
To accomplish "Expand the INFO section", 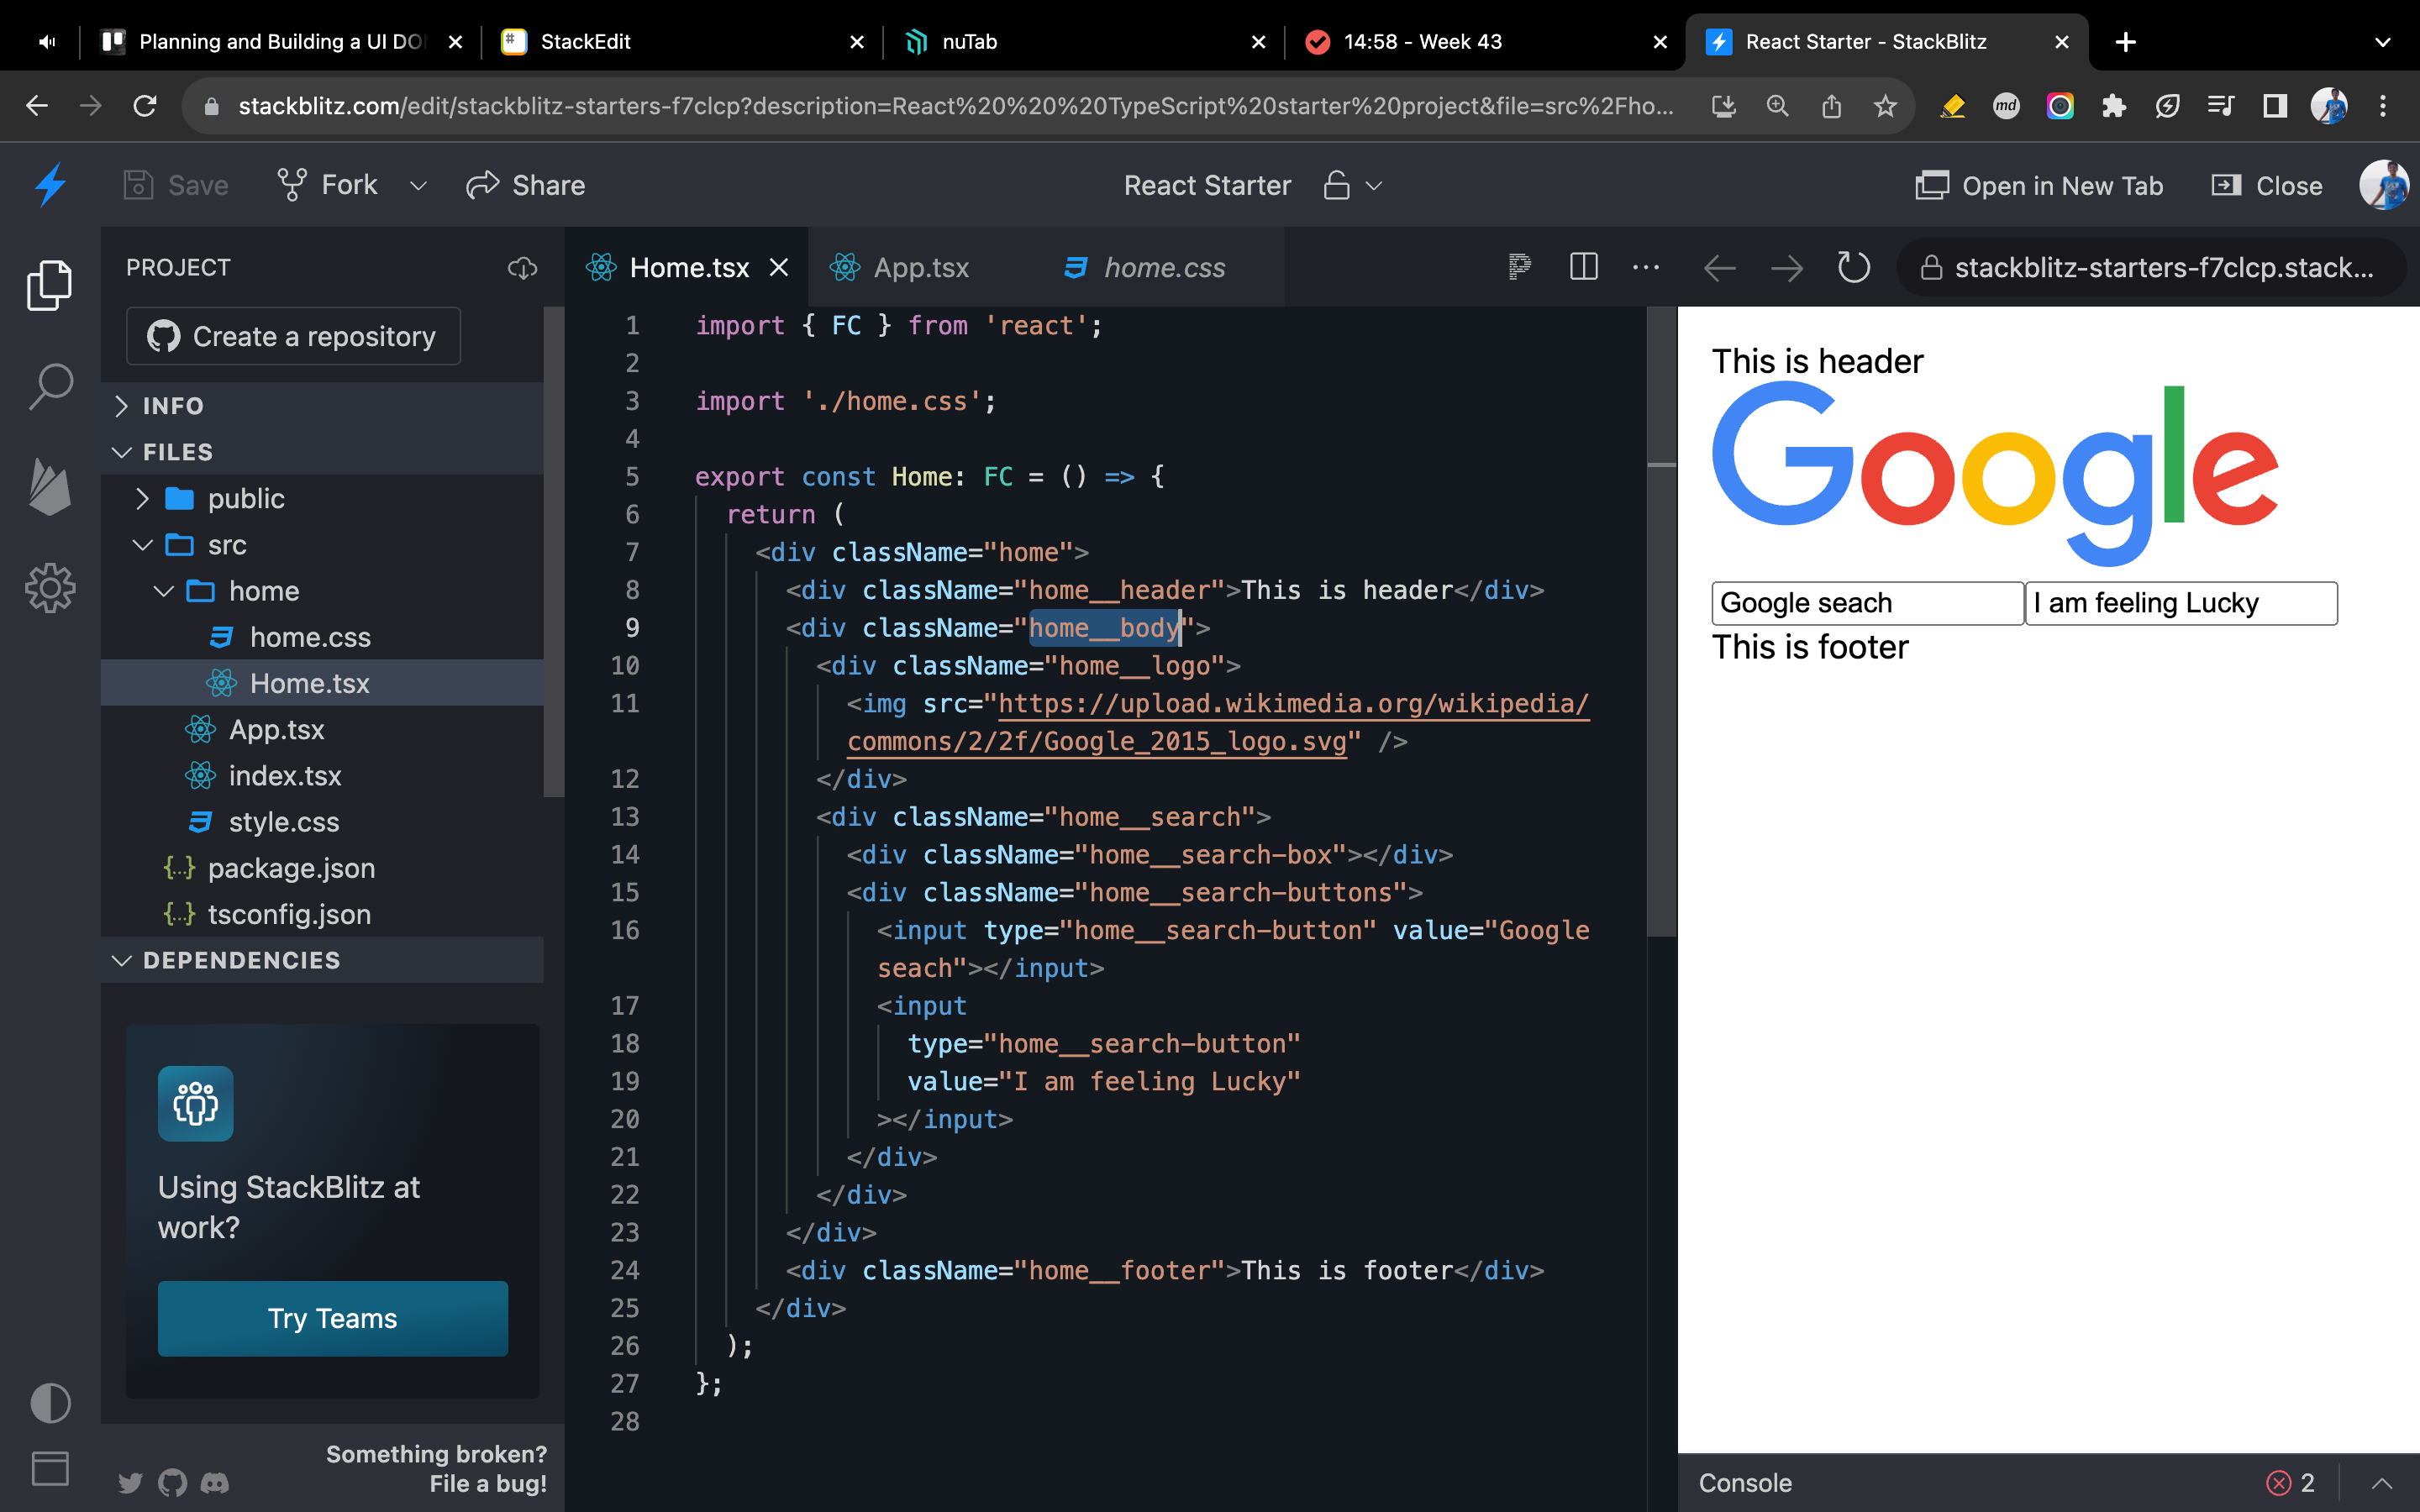I will coord(322,406).
